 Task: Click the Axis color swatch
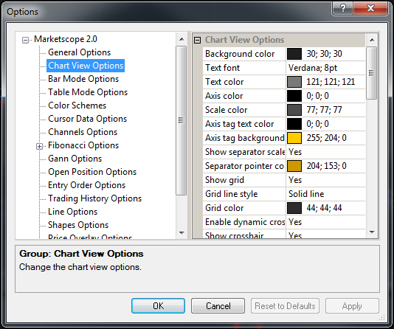tap(294, 96)
